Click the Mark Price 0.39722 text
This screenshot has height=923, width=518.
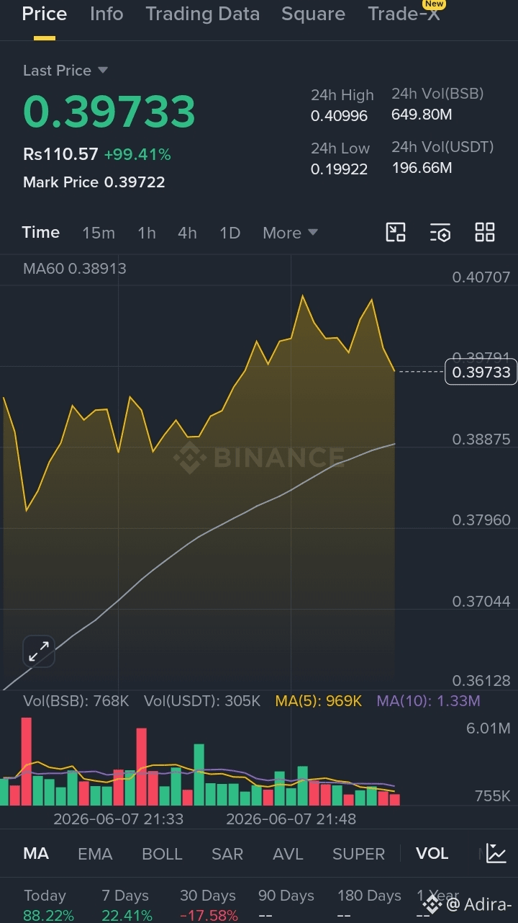[x=94, y=182]
